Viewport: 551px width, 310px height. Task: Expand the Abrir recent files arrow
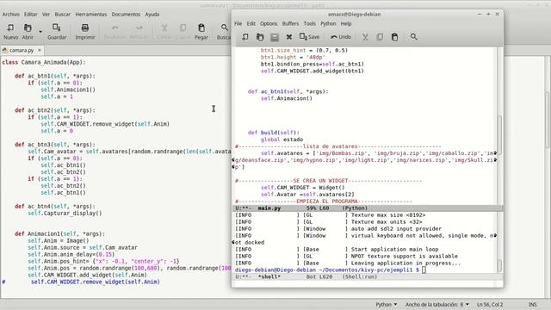click(40, 32)
